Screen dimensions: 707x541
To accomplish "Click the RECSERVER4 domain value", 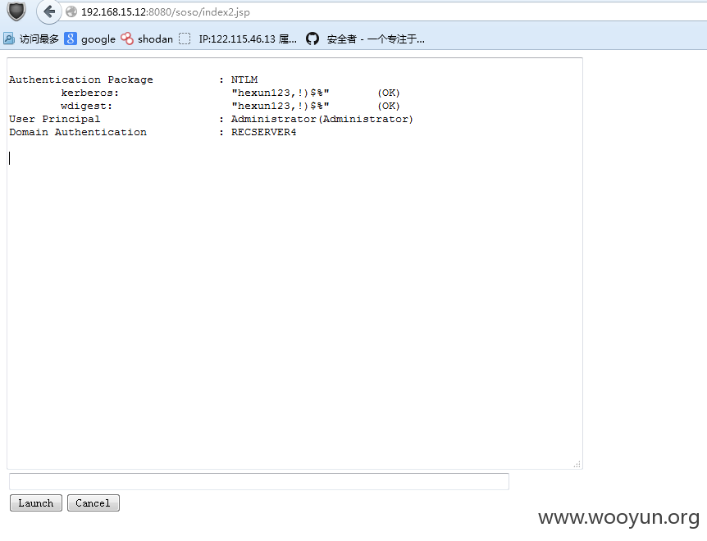I will 264,132.
